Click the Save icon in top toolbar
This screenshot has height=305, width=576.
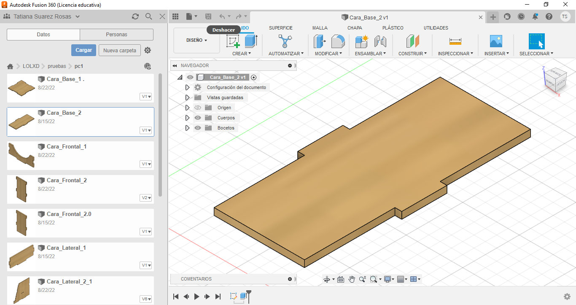click(208, 16)
